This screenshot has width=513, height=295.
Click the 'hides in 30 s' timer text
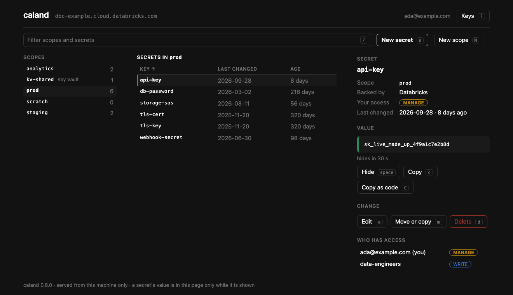click(x=373, y=158)
